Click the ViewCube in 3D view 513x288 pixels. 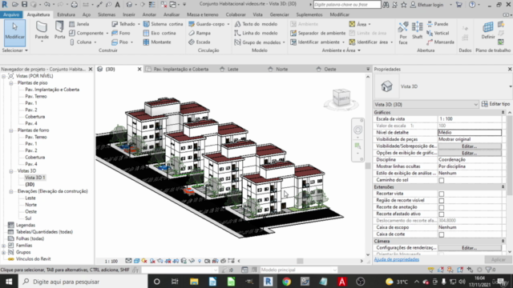341,98
